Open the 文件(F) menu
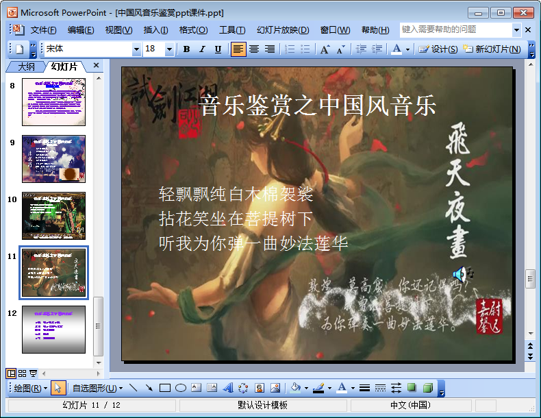Screen dimensions: 541x418 43,30
